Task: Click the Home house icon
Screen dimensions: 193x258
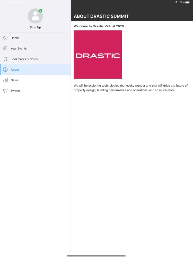Action: point(5,38)
